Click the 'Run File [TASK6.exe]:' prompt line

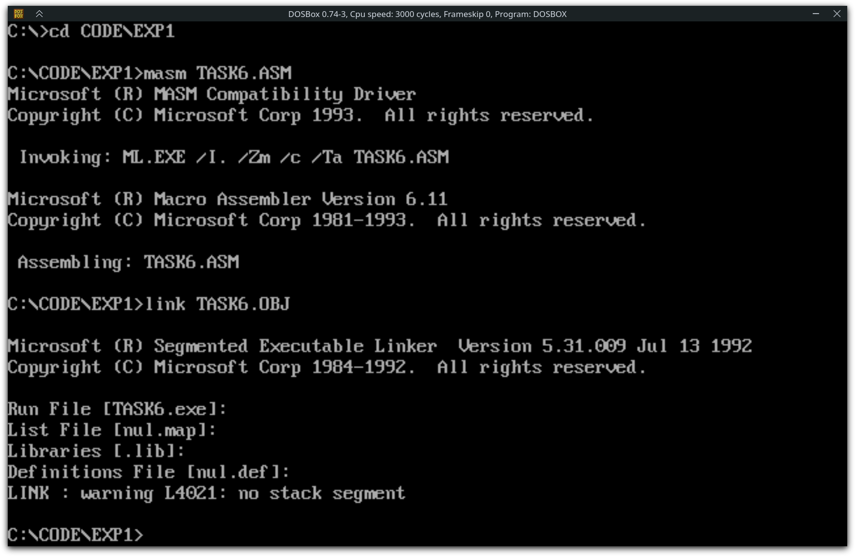(117, 409)
